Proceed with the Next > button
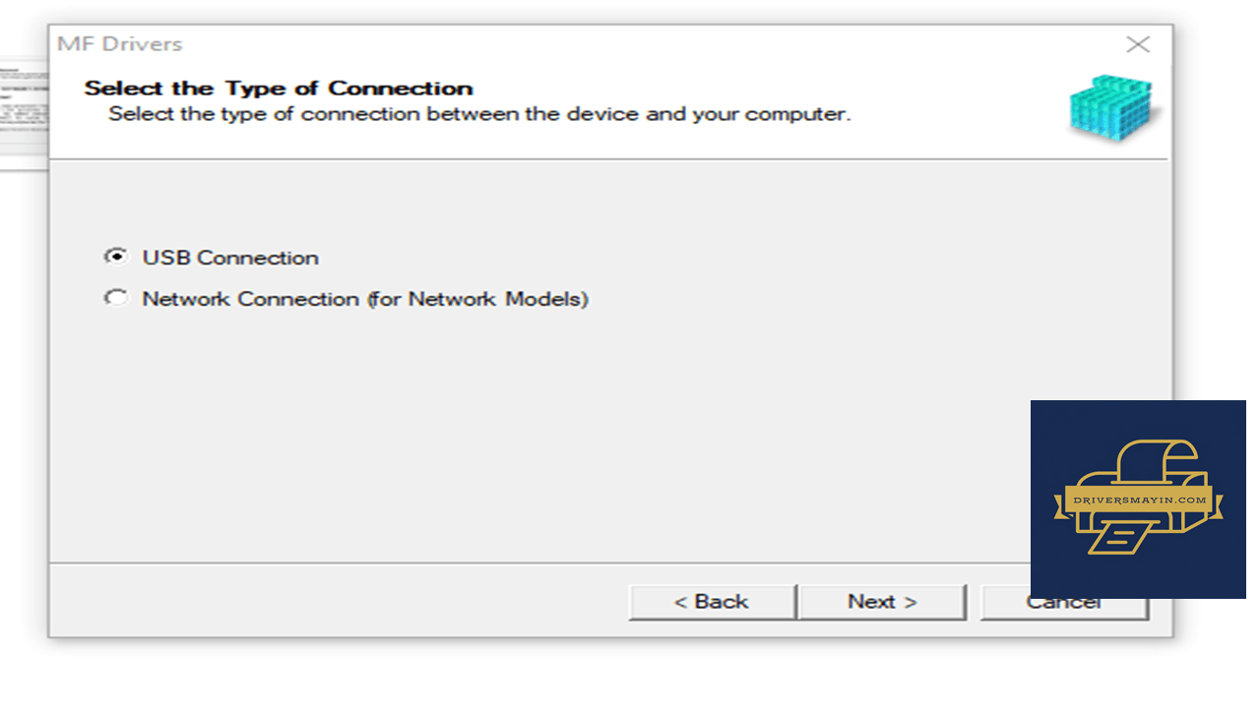The image size is (1260, 708). pyautogui.click(x=882, y=602)
